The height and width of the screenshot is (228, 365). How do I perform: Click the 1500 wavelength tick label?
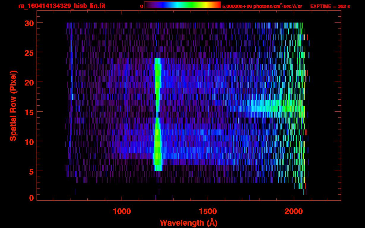click(x=207, y=211)
